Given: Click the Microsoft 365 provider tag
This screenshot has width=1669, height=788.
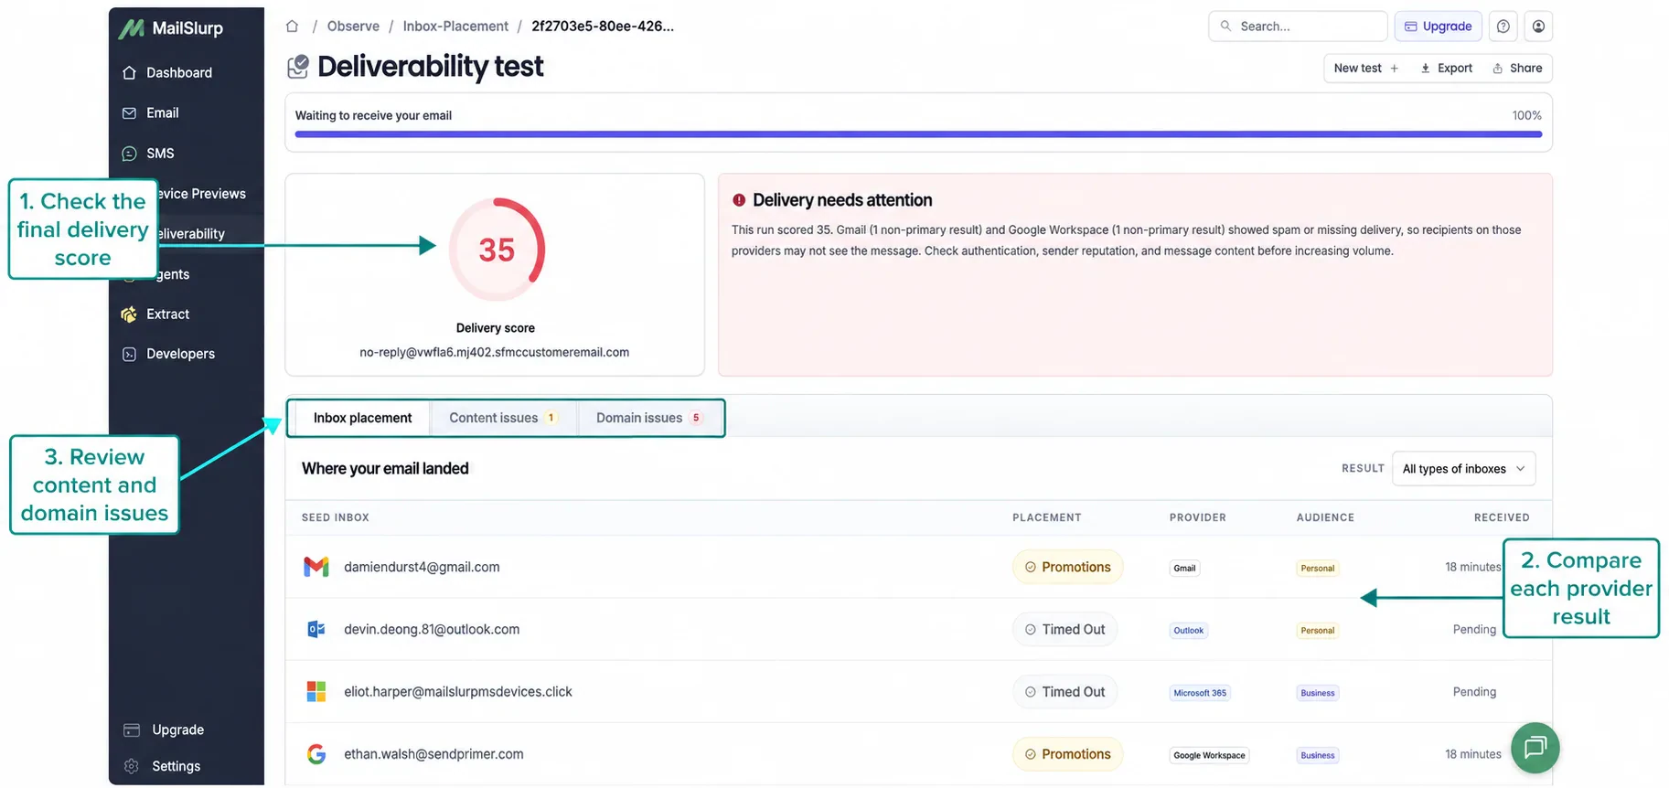Looking at the screenshot, I should pyautogui.click(x=1200, y=693).
